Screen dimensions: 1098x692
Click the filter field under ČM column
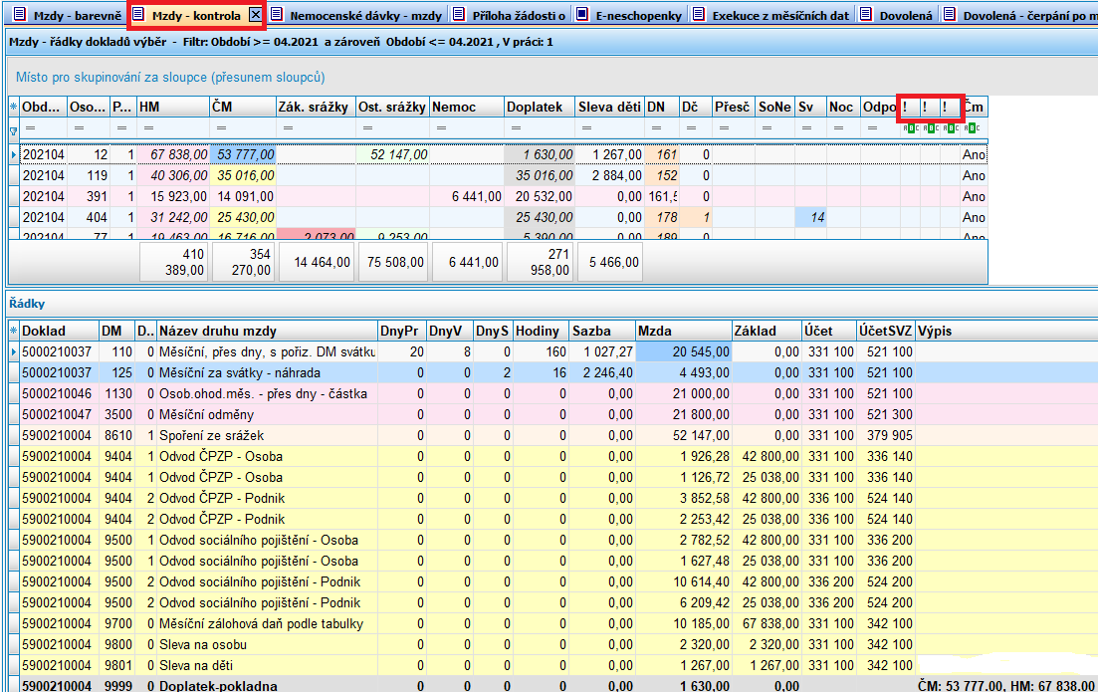pos(242,128)
